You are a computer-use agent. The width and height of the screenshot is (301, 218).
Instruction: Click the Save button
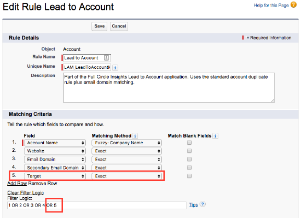click(x=100, y=26)
